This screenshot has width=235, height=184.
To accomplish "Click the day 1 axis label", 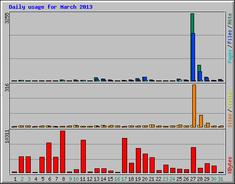I will pos(15,179).
